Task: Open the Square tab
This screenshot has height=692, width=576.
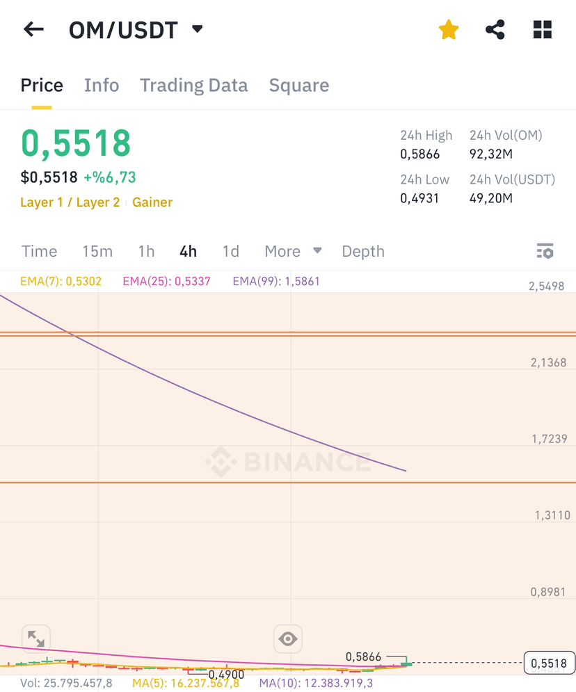Action: tap(299, 85)
